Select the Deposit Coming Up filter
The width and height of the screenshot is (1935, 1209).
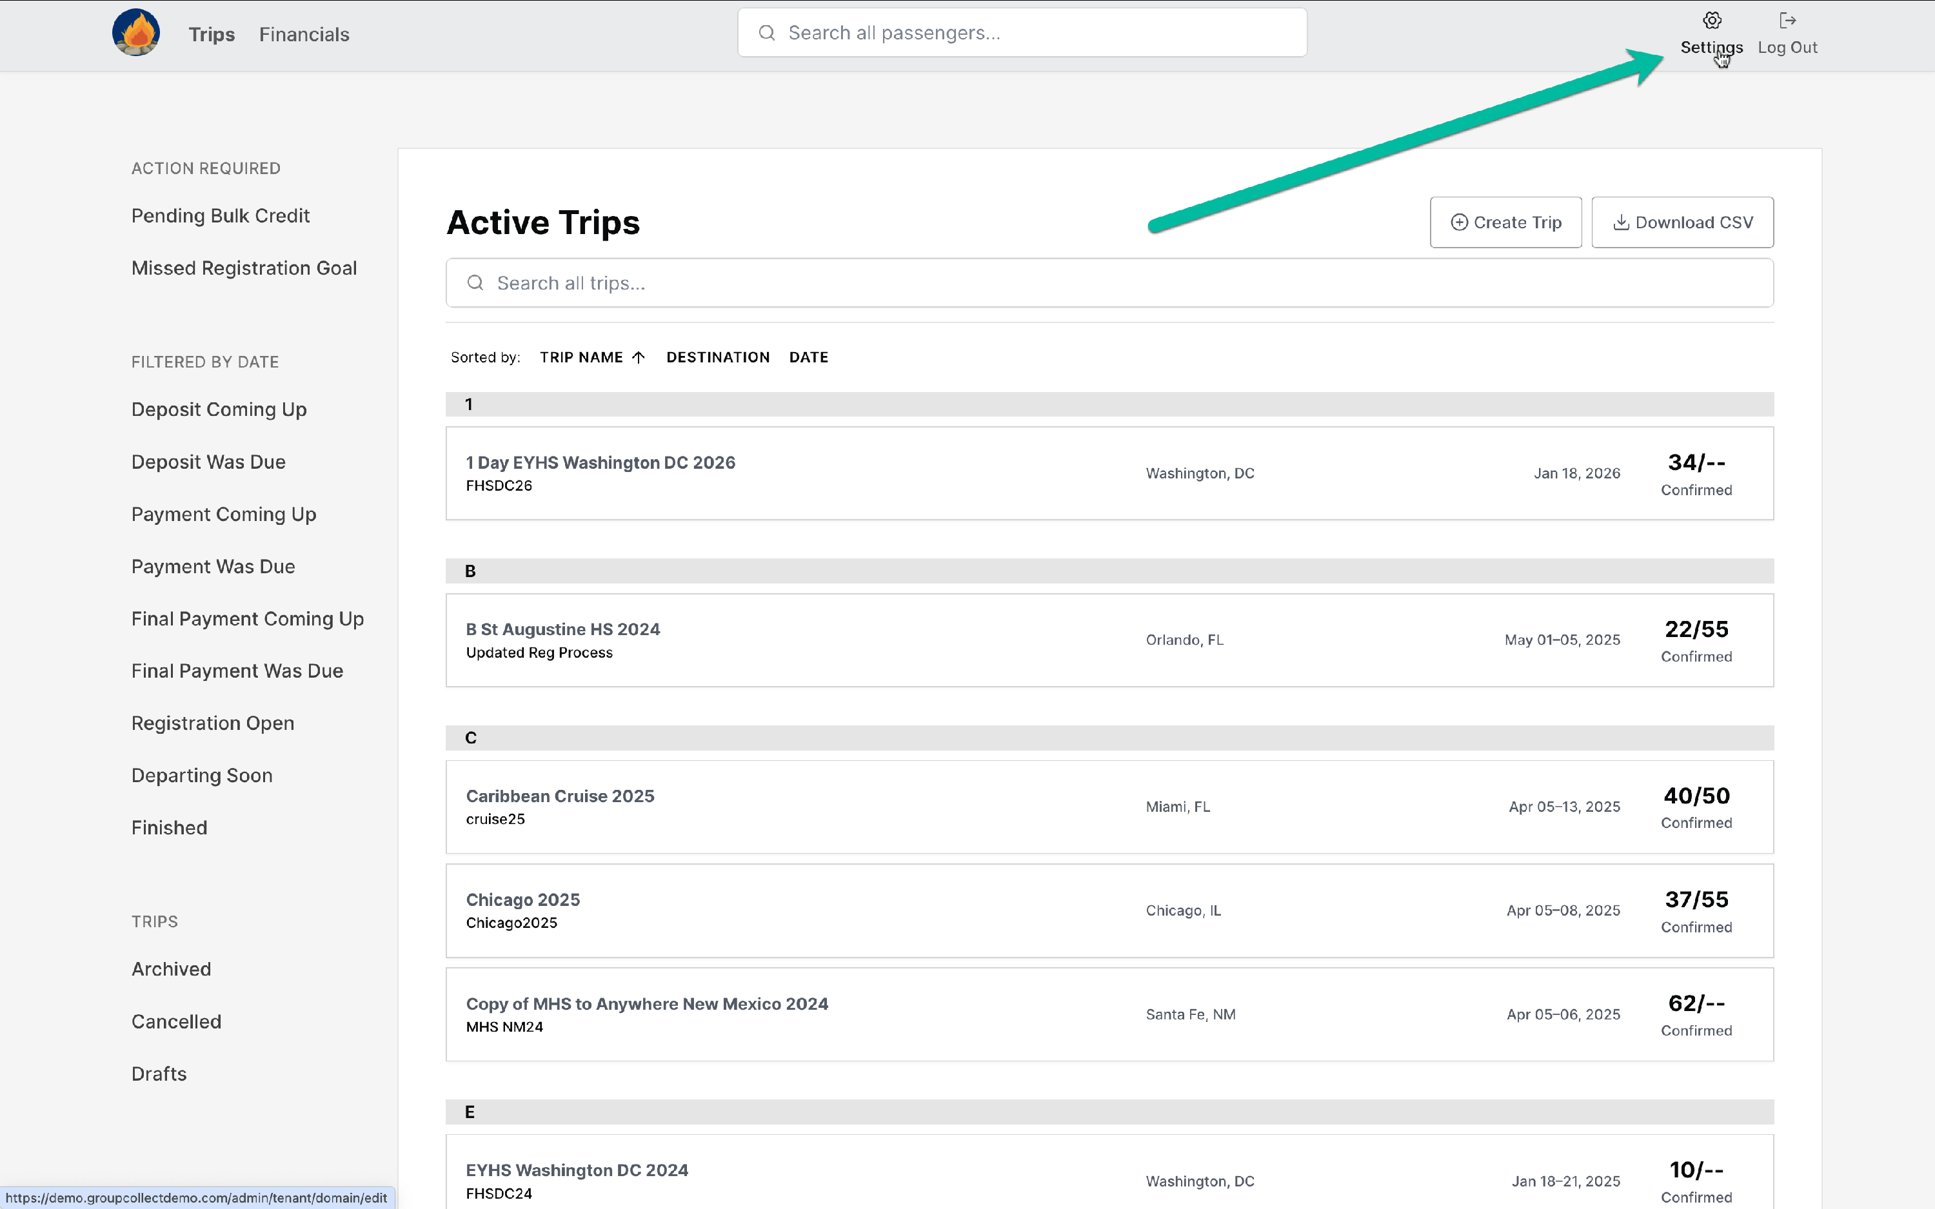218,409
